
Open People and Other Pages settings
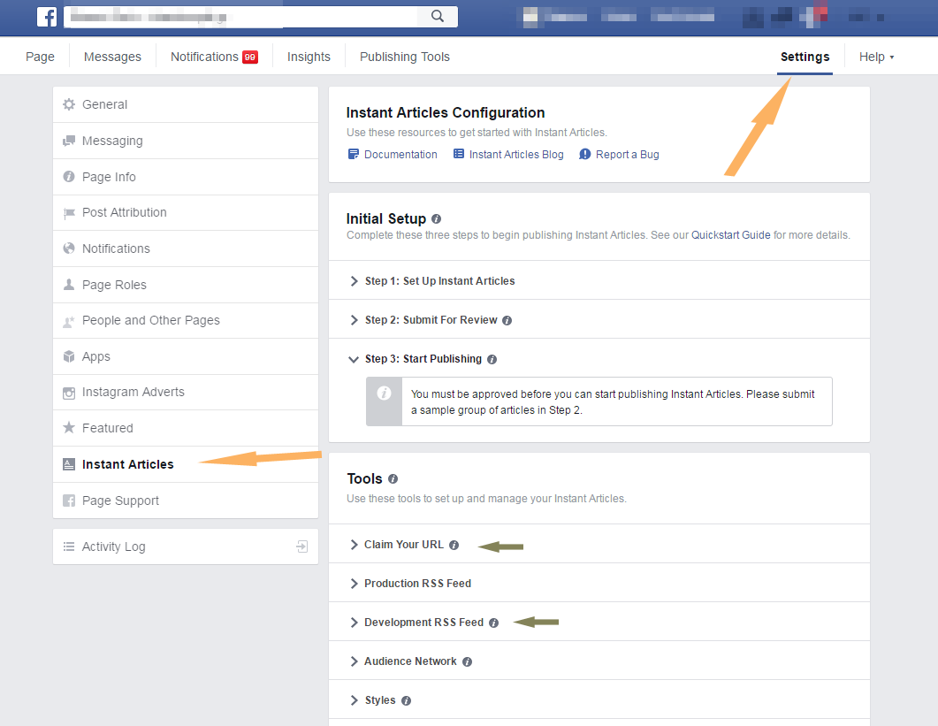[186, 320]
